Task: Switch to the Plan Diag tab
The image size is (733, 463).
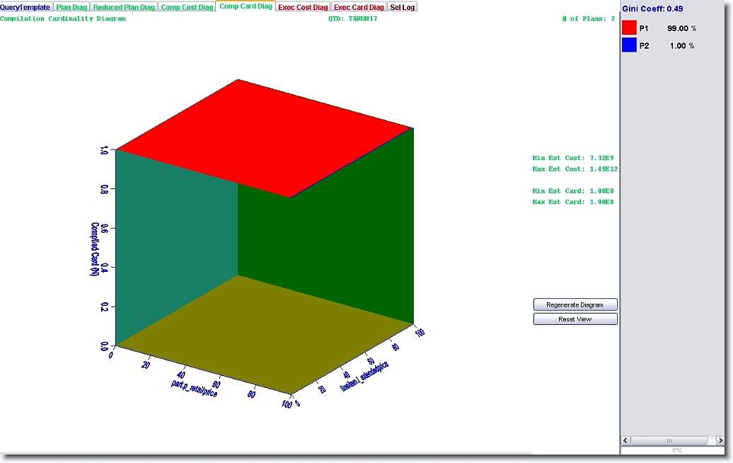Action: point(71,7)
